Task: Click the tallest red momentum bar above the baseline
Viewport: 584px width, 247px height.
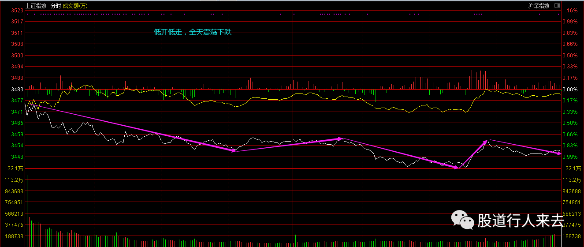Action: click(474, 76)
